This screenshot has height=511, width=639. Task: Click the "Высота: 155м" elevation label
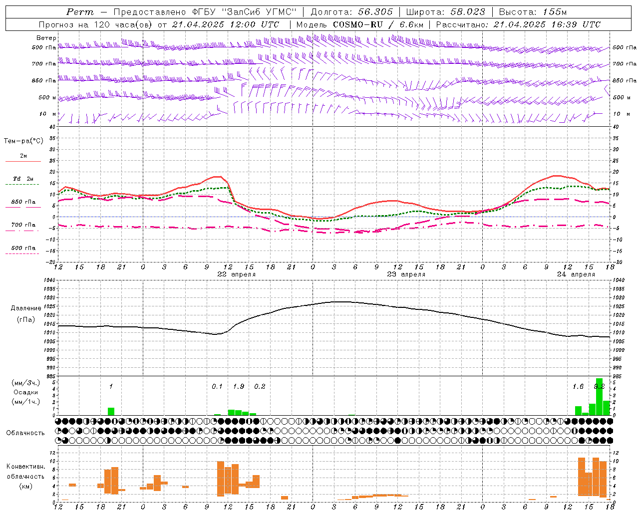pos(533,12)
